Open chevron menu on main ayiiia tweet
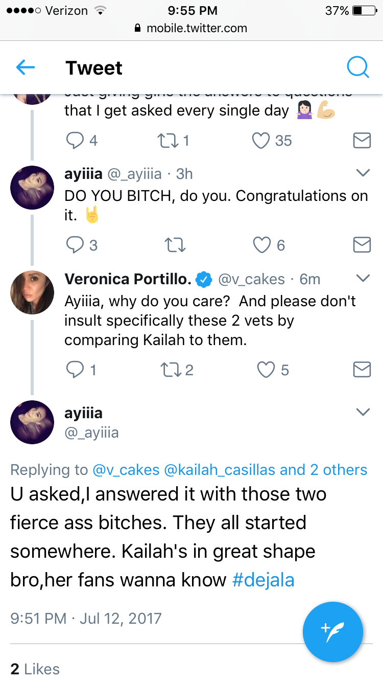Screen dimensions: 383x682 click(x=363, y=412)
